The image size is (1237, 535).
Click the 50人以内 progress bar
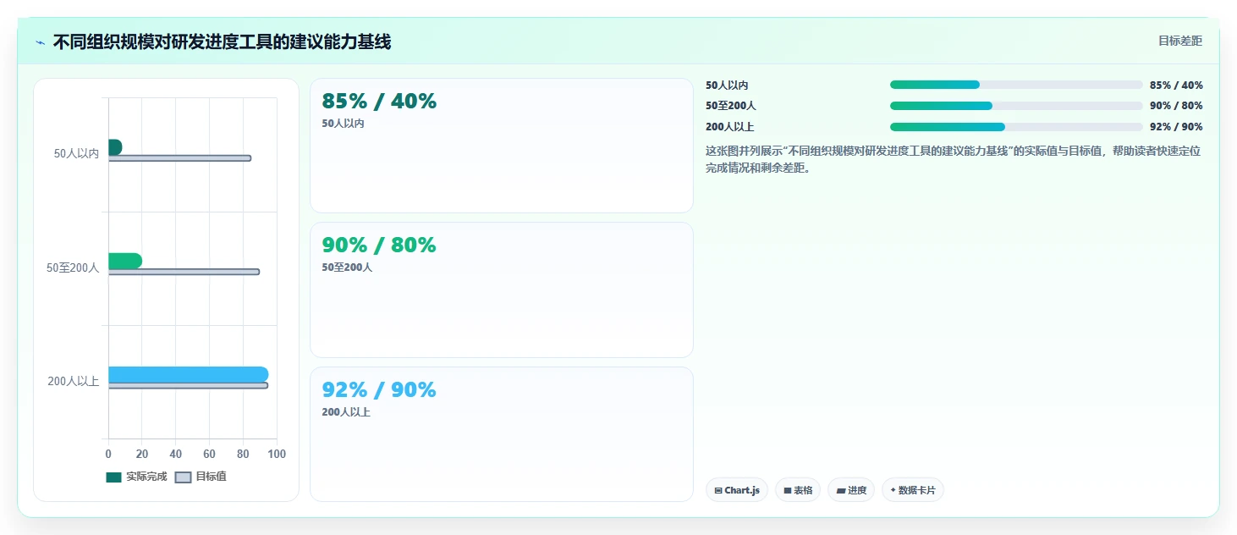click(x=1016, y=85)
